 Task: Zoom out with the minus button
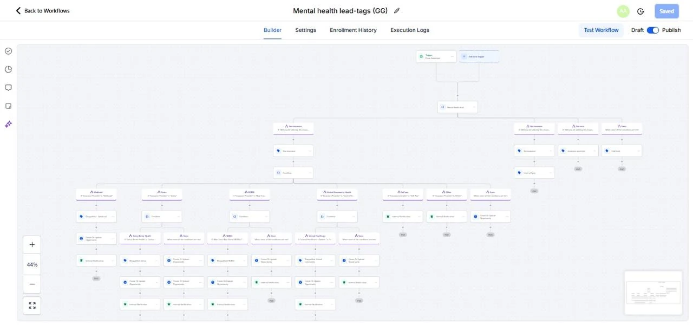(x=32, y=284)
